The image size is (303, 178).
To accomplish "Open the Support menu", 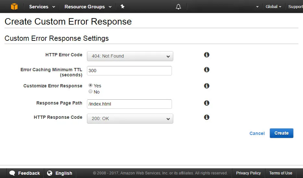I will click(x=296, y=7).
